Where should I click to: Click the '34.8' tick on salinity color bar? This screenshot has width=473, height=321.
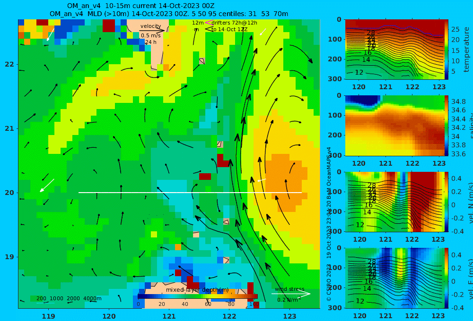(x=458, y=101)
